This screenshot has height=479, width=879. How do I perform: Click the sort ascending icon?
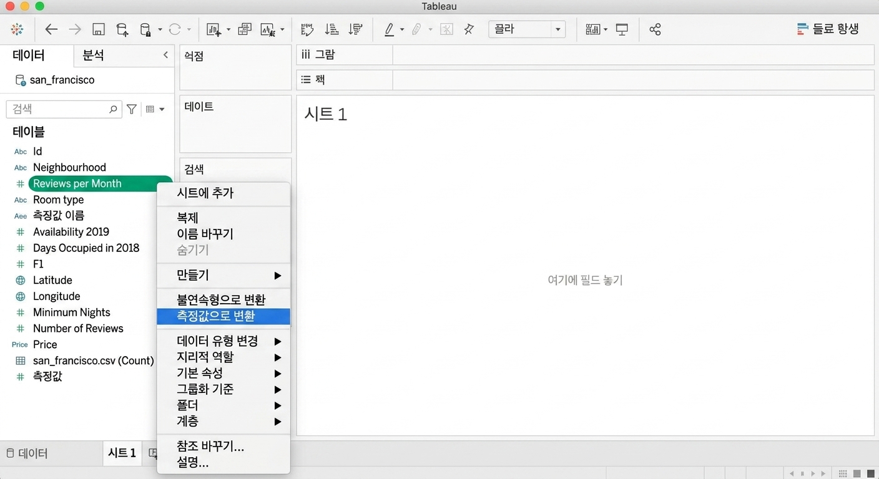pos(331,29)
